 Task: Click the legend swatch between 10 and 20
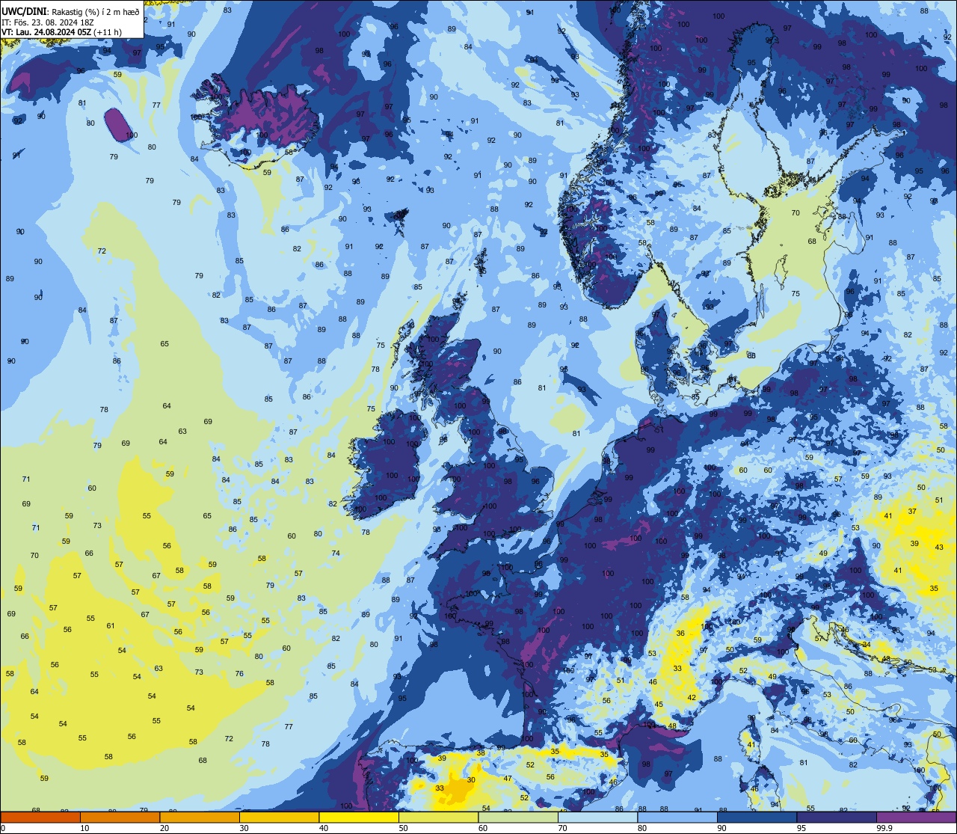tap(120, 817)
